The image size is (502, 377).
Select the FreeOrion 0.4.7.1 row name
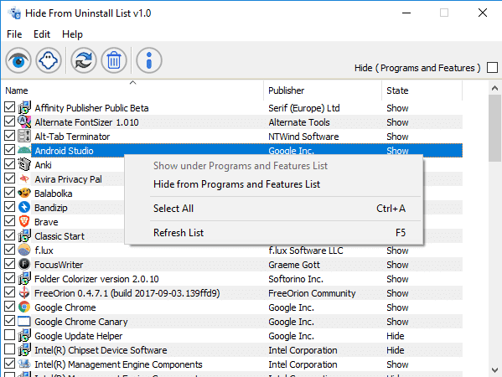pos(127,293)
